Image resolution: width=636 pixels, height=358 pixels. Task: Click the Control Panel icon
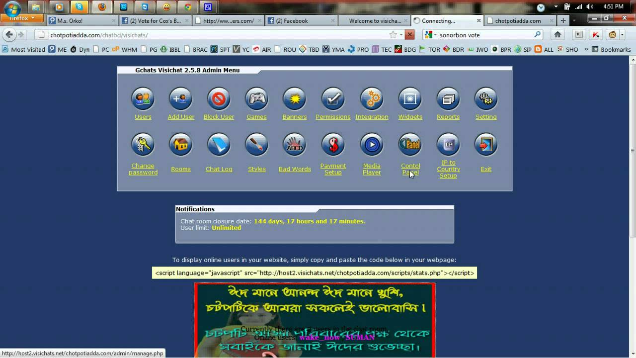[x=410, y=144]
